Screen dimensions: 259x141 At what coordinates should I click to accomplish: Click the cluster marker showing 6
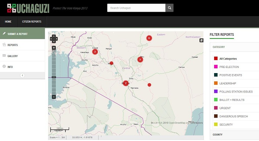coord(149,38)
